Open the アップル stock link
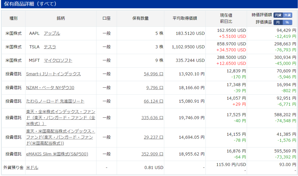298x176 pixels. [52, 33]
